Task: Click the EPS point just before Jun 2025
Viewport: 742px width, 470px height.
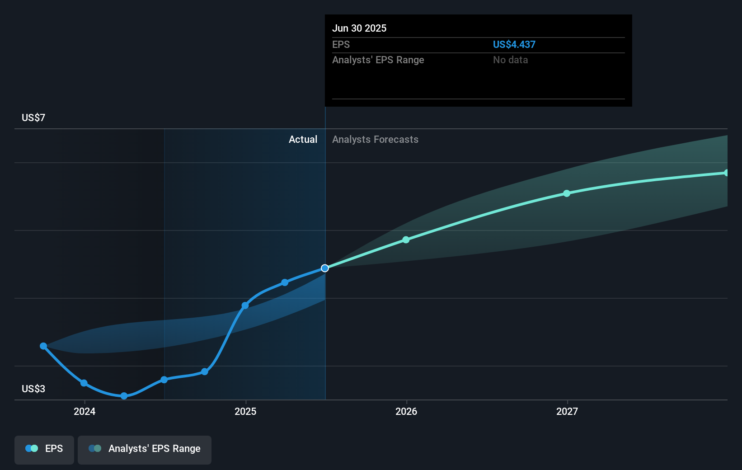Action: tap(285, 282)
